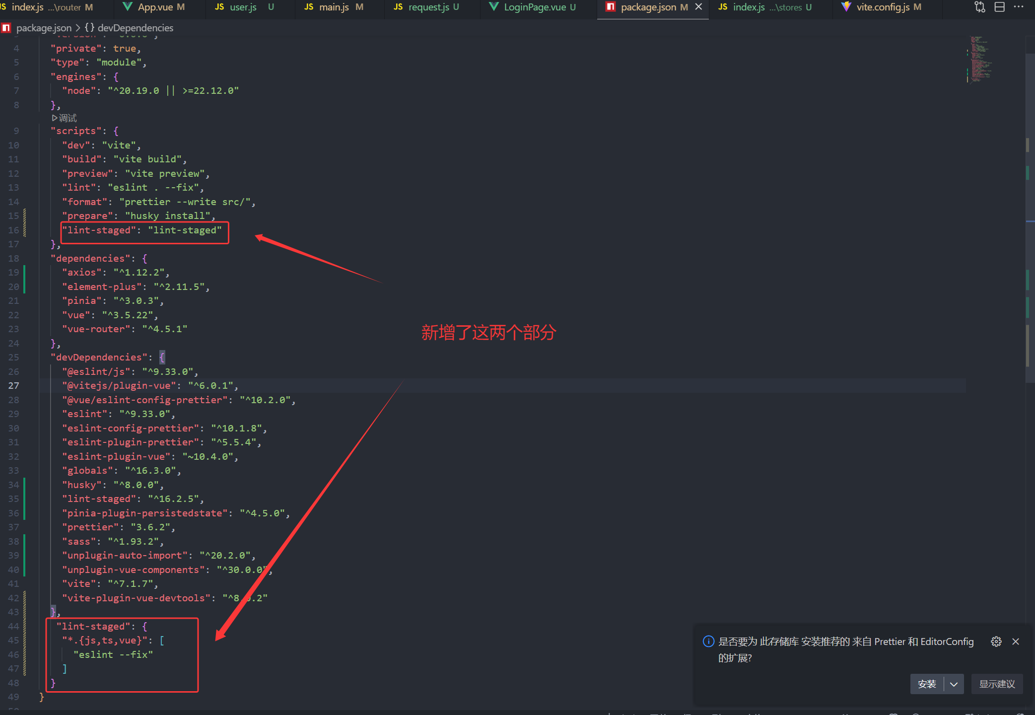Switch to the main.js tab
The height and width of the screenshot is (715, 1035).
tap(334, 7)
